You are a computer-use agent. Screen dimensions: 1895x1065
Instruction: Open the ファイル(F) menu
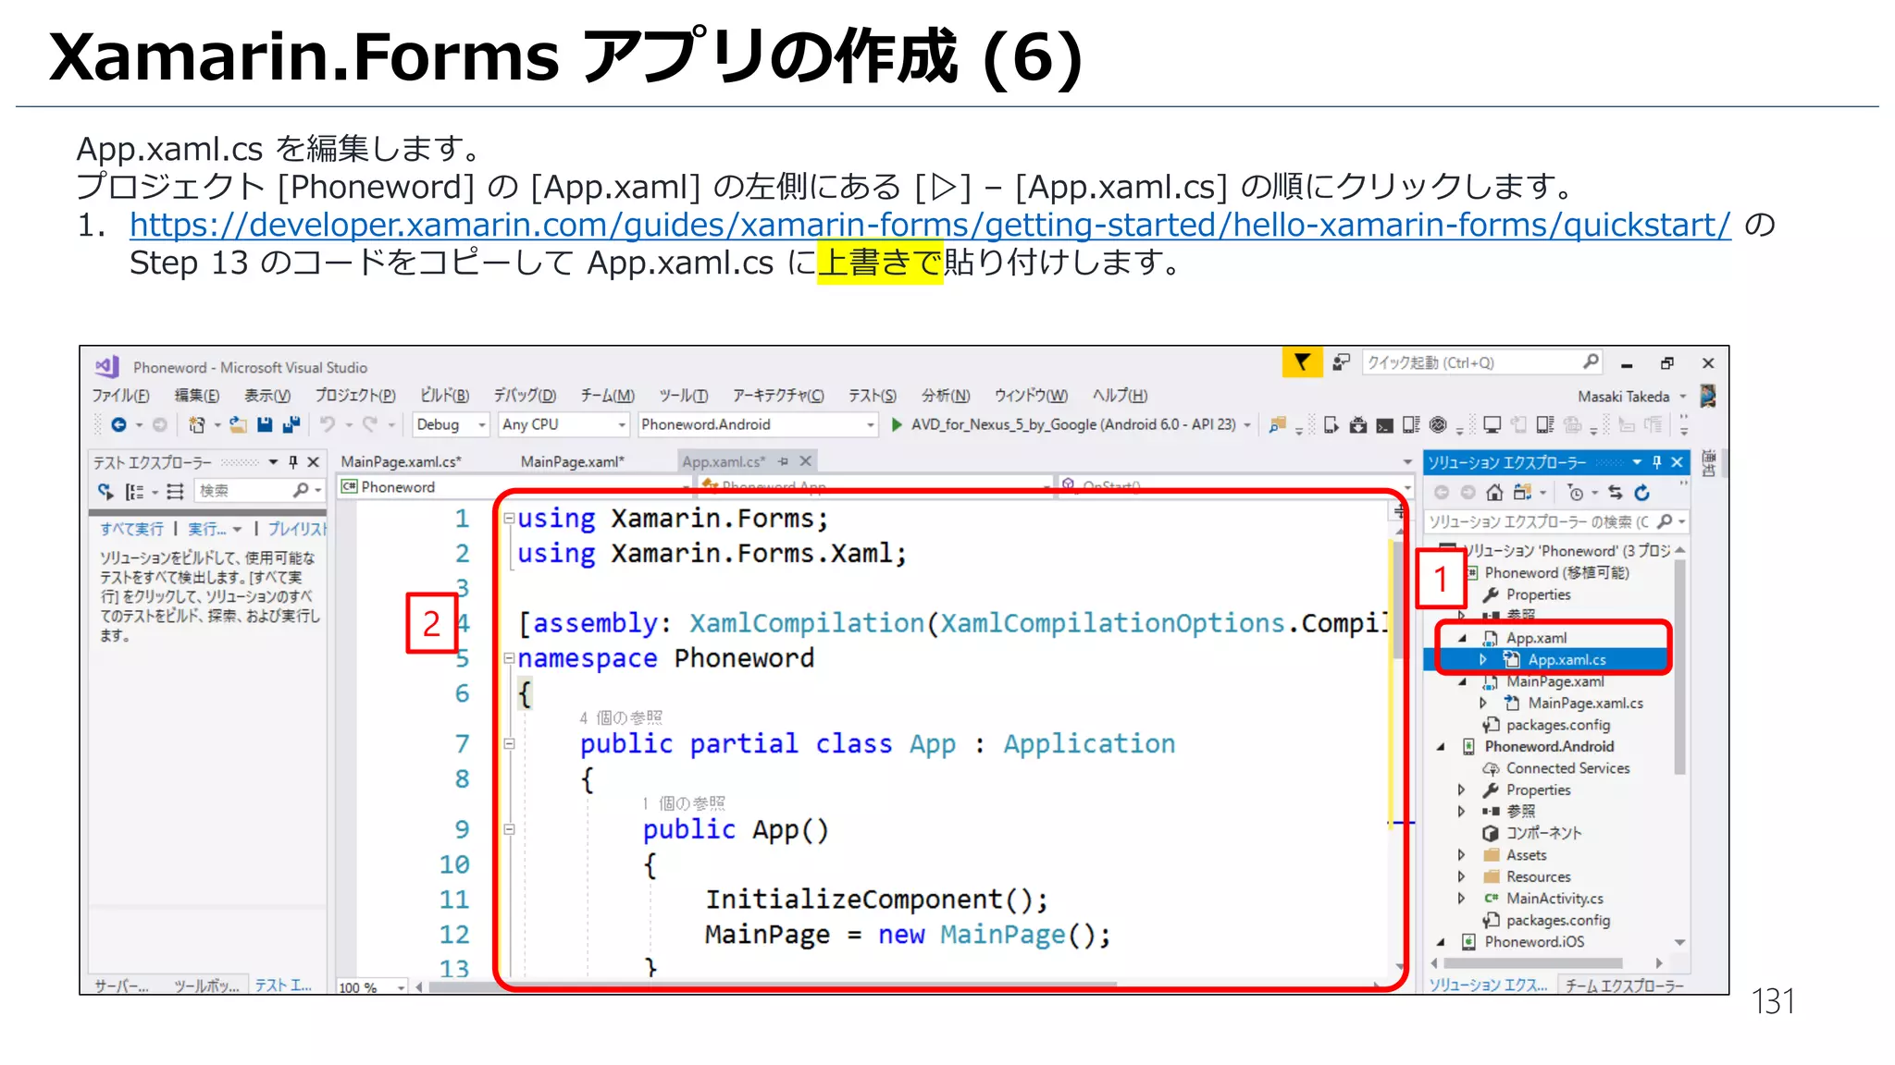point(120,396)
